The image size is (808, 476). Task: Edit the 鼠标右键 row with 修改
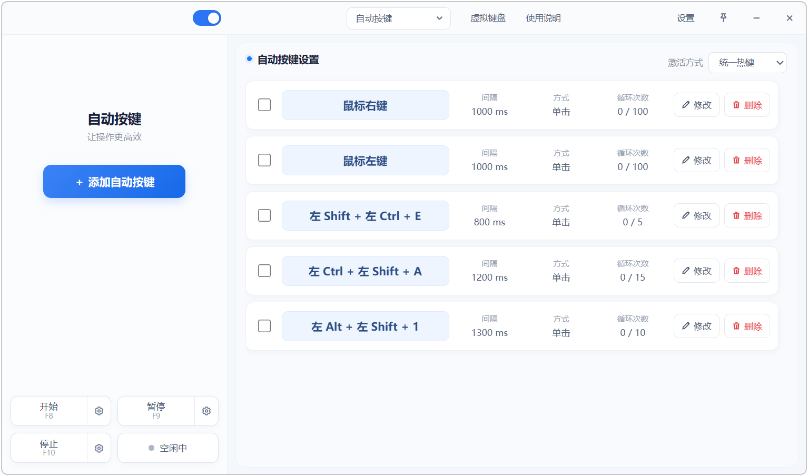(x=696, y=105)
